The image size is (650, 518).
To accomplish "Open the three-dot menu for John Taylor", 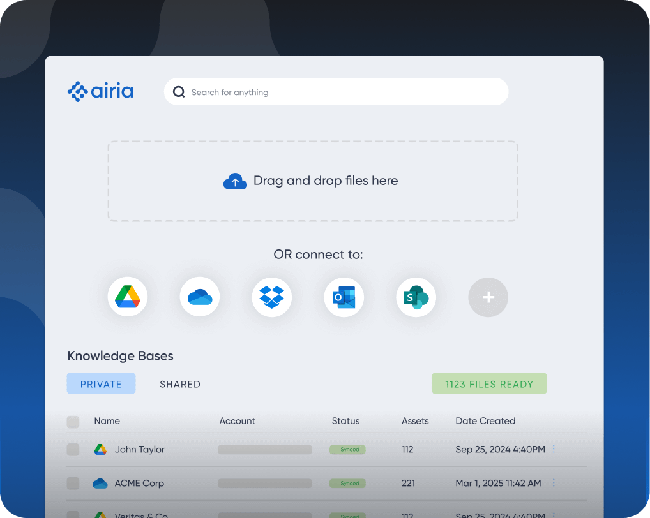I will [x=554, y=449].
